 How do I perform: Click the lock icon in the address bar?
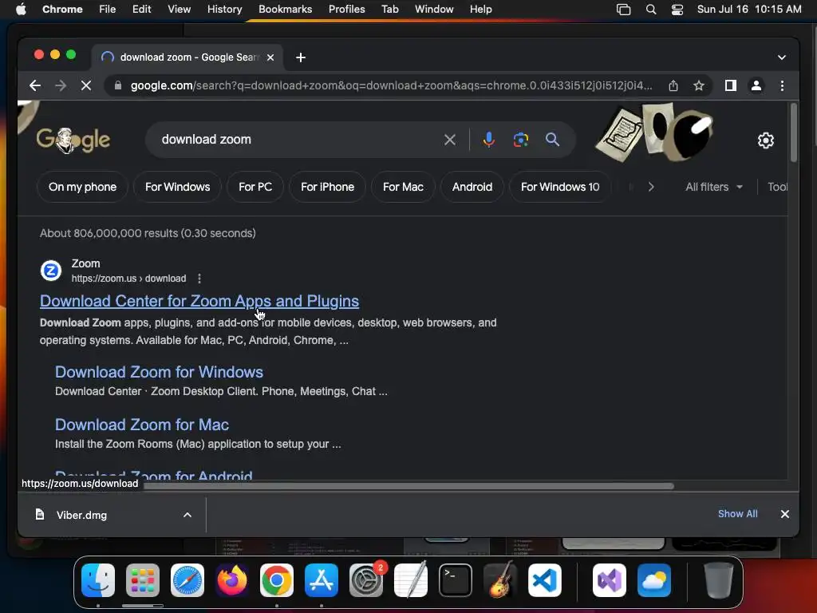point(118,85)
